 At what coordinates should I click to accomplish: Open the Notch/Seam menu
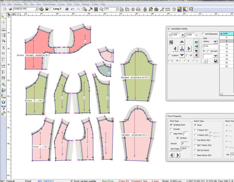tap(49, 4)
